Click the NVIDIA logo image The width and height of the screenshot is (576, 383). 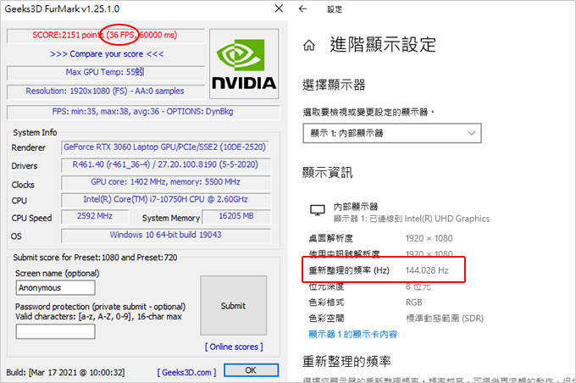click(244, 64)
